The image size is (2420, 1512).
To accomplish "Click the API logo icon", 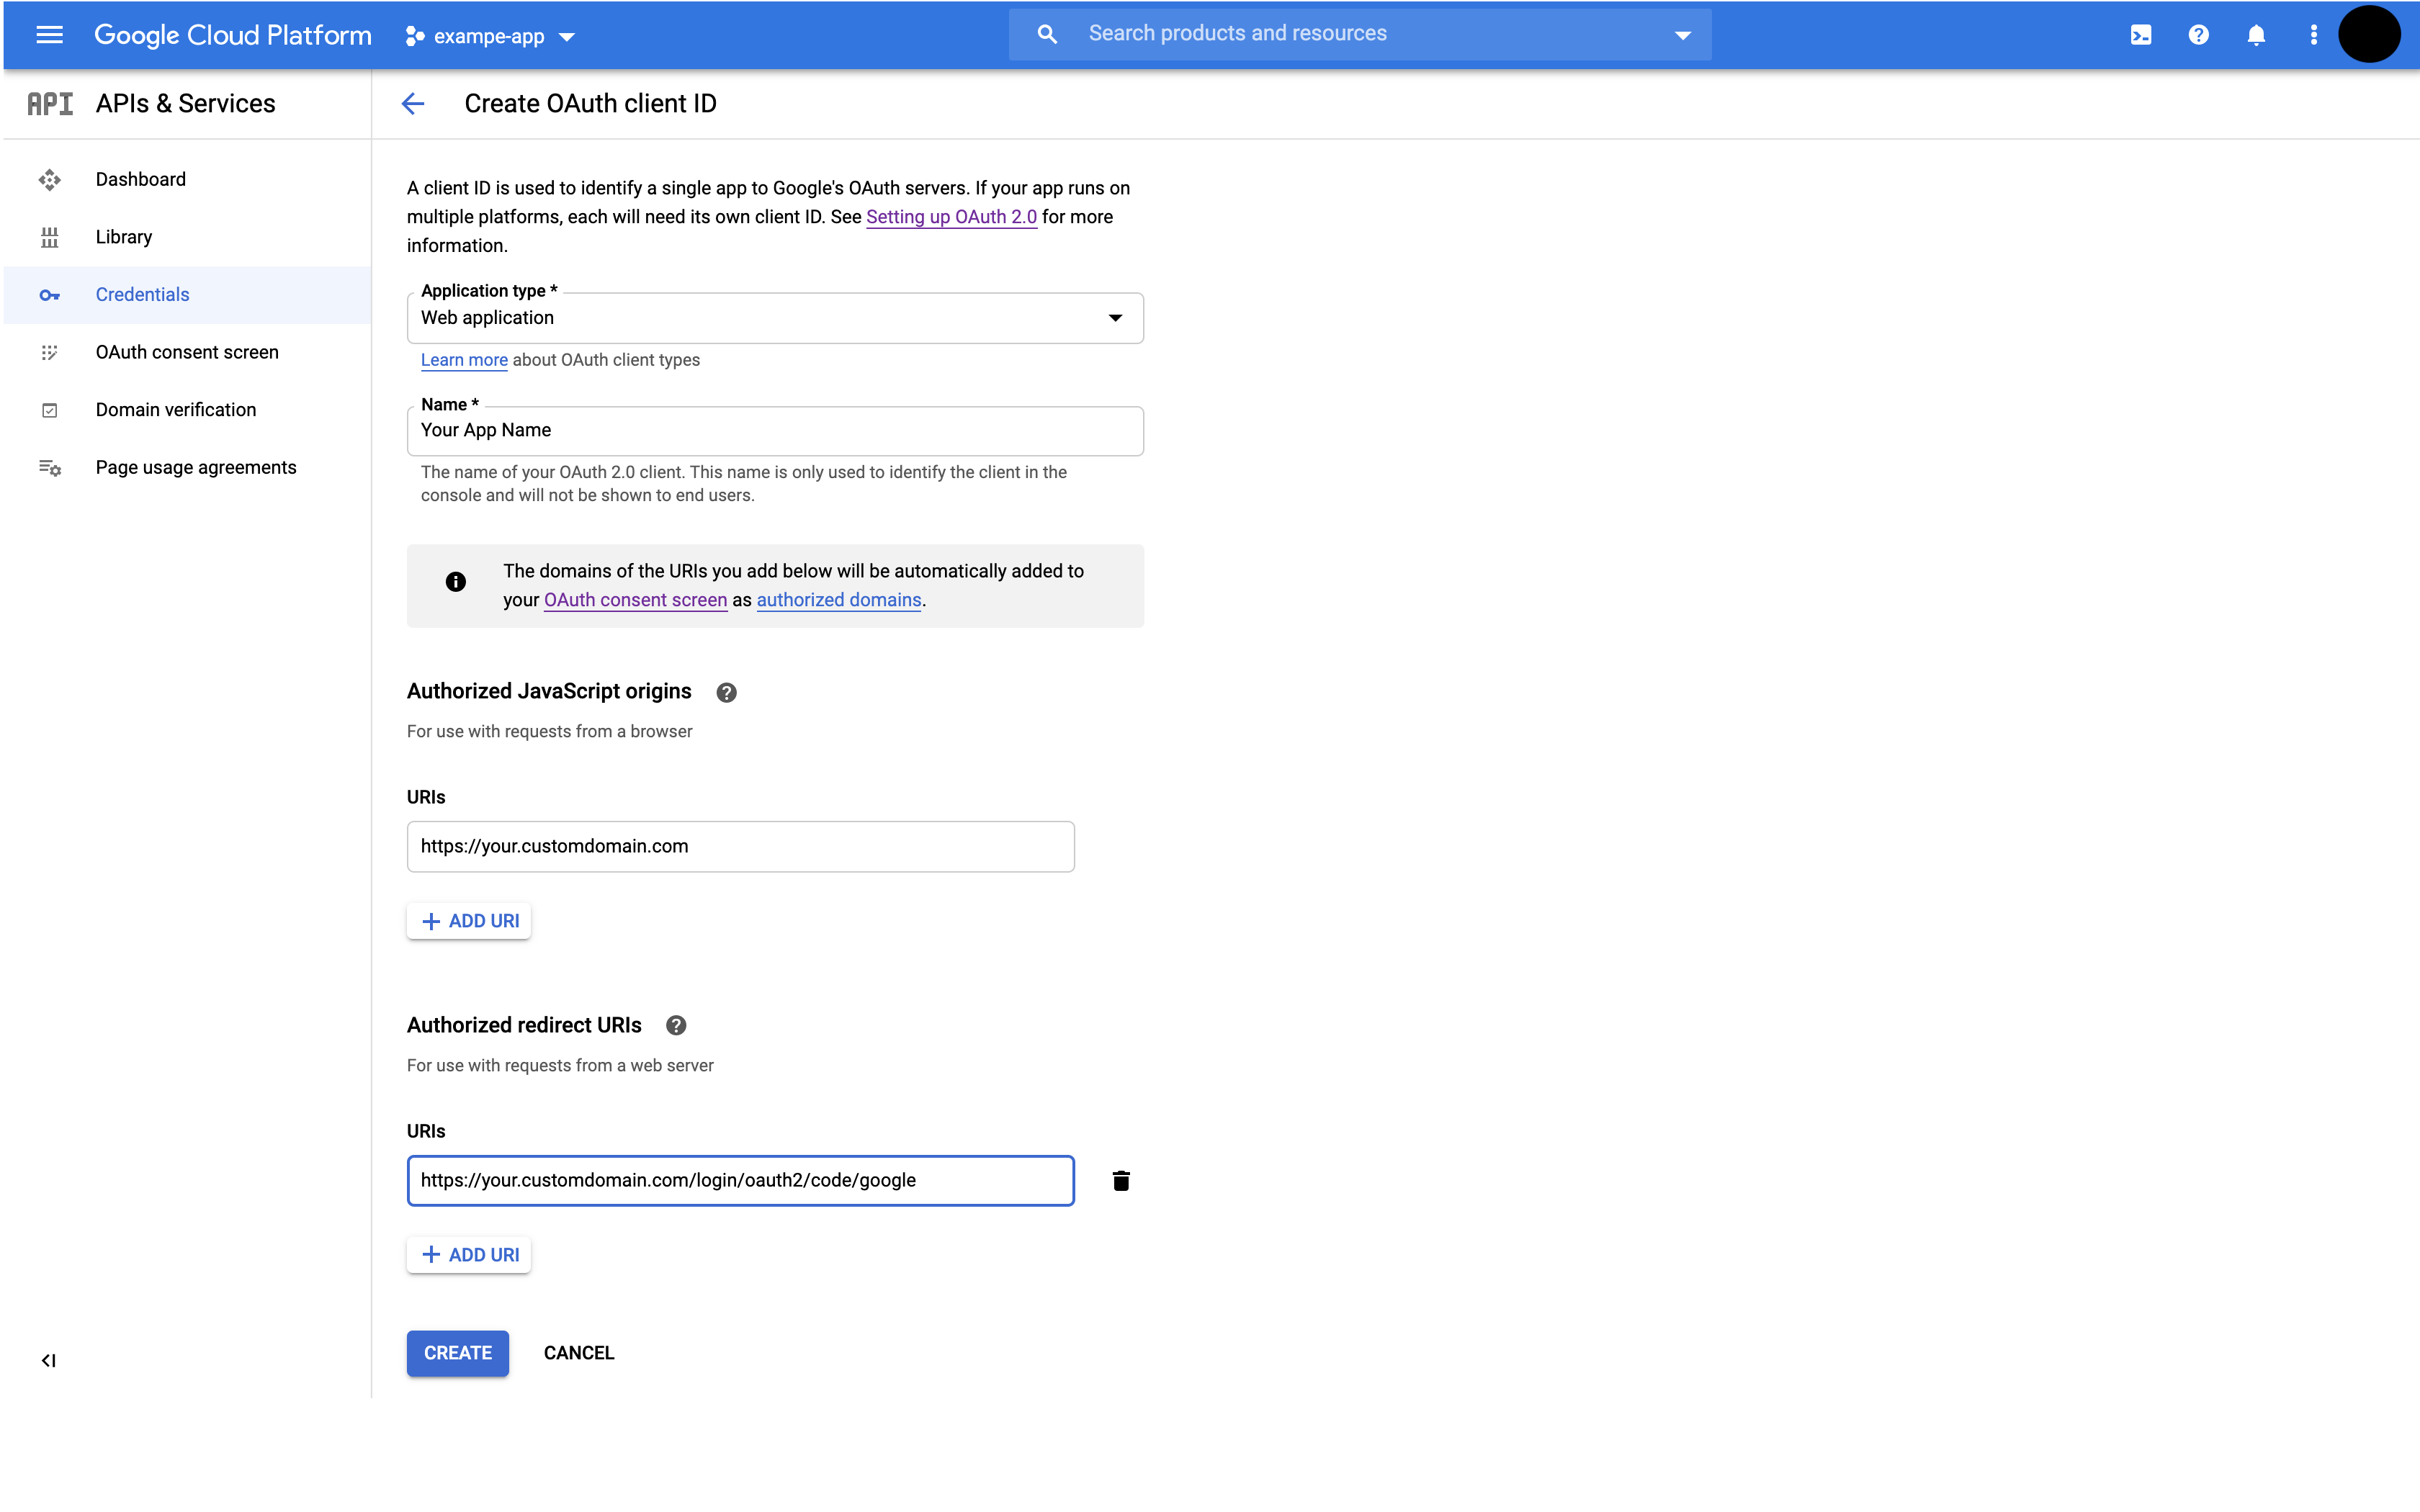I will 50,104.
